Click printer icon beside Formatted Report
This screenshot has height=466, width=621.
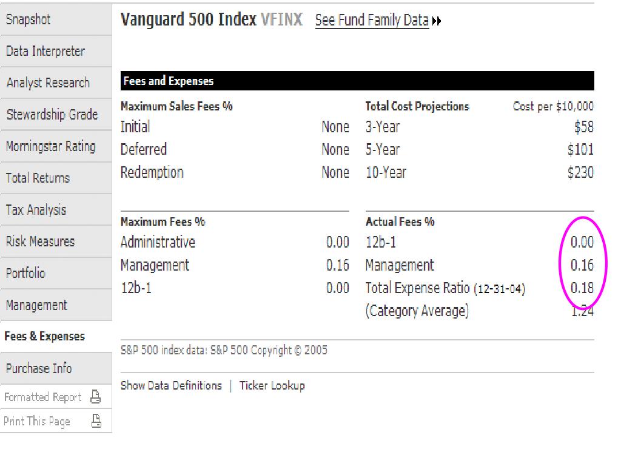click(95, 397)
